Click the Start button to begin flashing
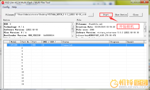 [x=106, y=15]
